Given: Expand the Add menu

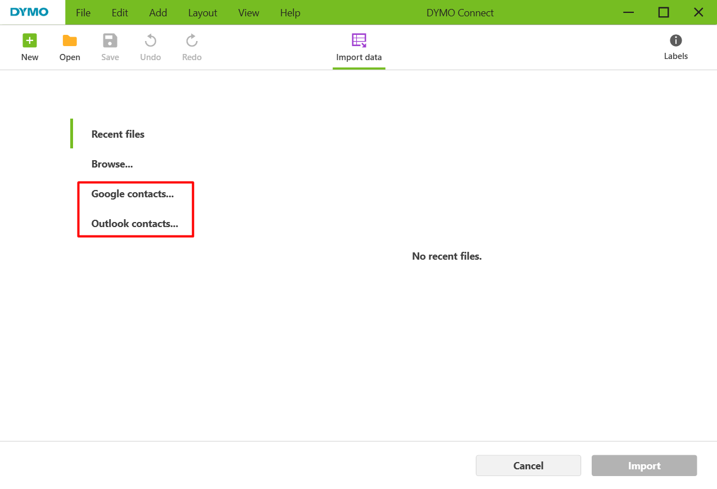Looking at the screenshot, I should [158, 12].
